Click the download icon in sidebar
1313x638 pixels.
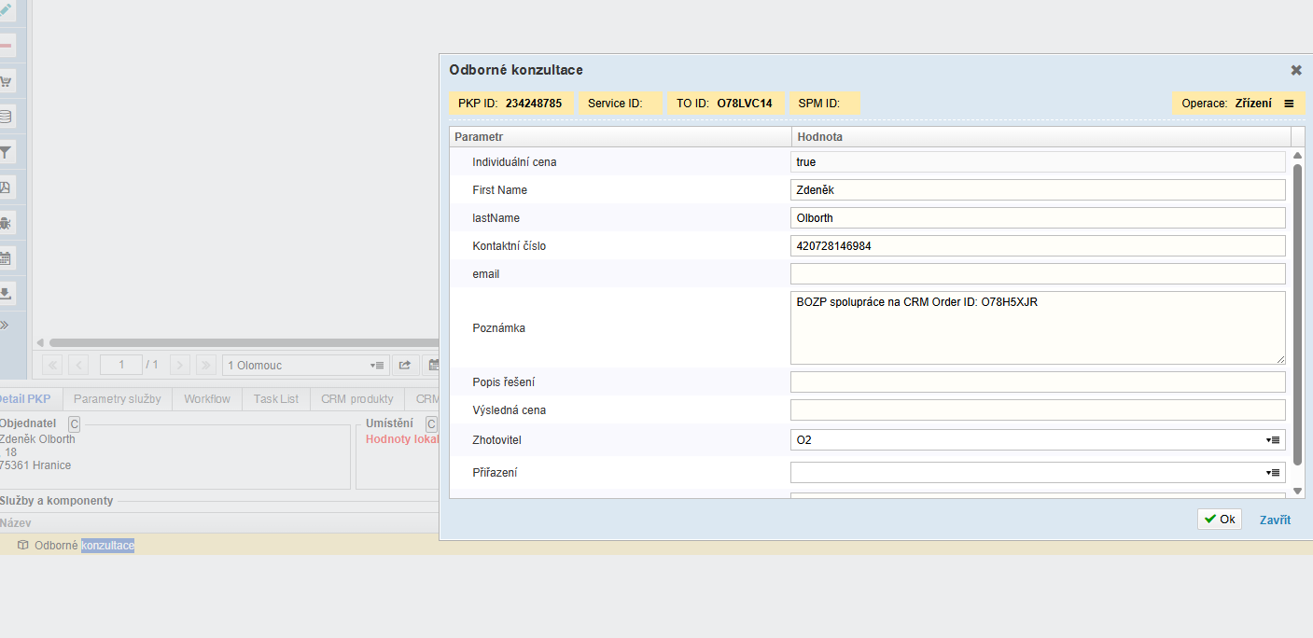[x=6, y=294]
